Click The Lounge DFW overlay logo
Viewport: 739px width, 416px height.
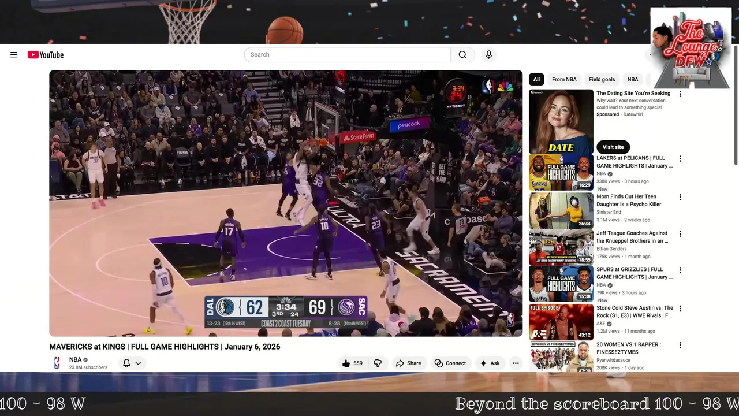tap(691, 48)
